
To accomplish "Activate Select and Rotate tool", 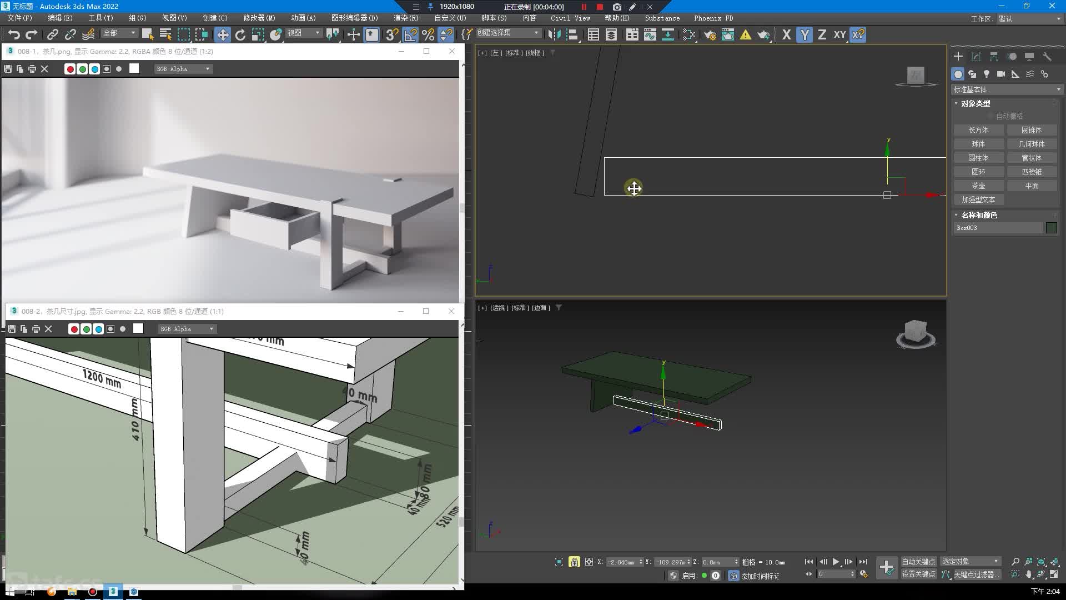I will [240, 34].
